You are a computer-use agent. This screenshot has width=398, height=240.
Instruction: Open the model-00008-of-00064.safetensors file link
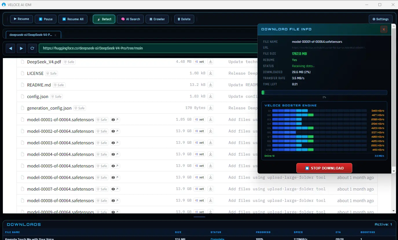(60, 201)
